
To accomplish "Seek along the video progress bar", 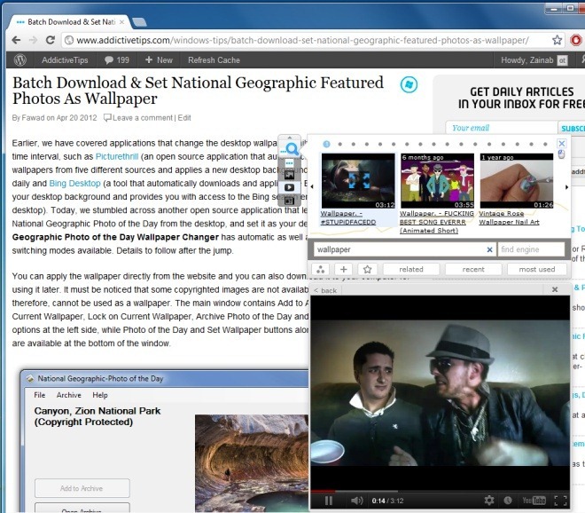I will pos(440,491).
